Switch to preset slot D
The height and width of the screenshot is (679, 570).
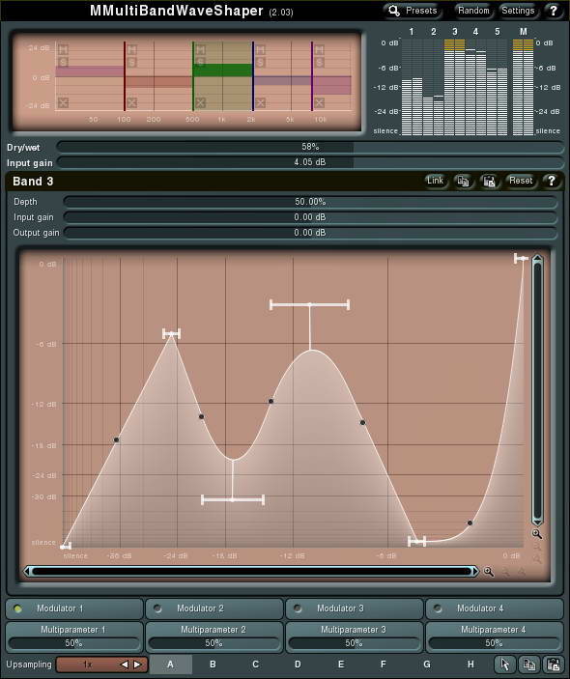[x=298, y=665]
